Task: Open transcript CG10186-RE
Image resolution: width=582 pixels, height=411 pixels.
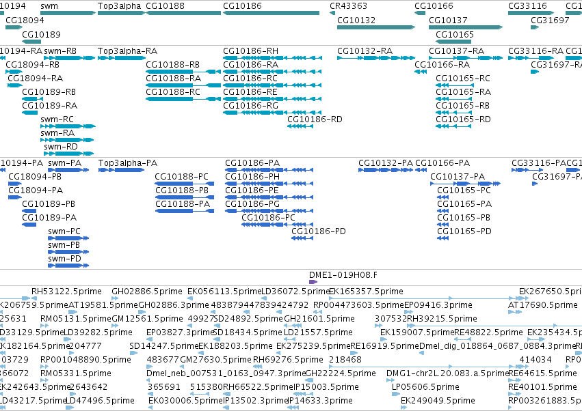Action: pyautogui.click(x=272, y=99)
